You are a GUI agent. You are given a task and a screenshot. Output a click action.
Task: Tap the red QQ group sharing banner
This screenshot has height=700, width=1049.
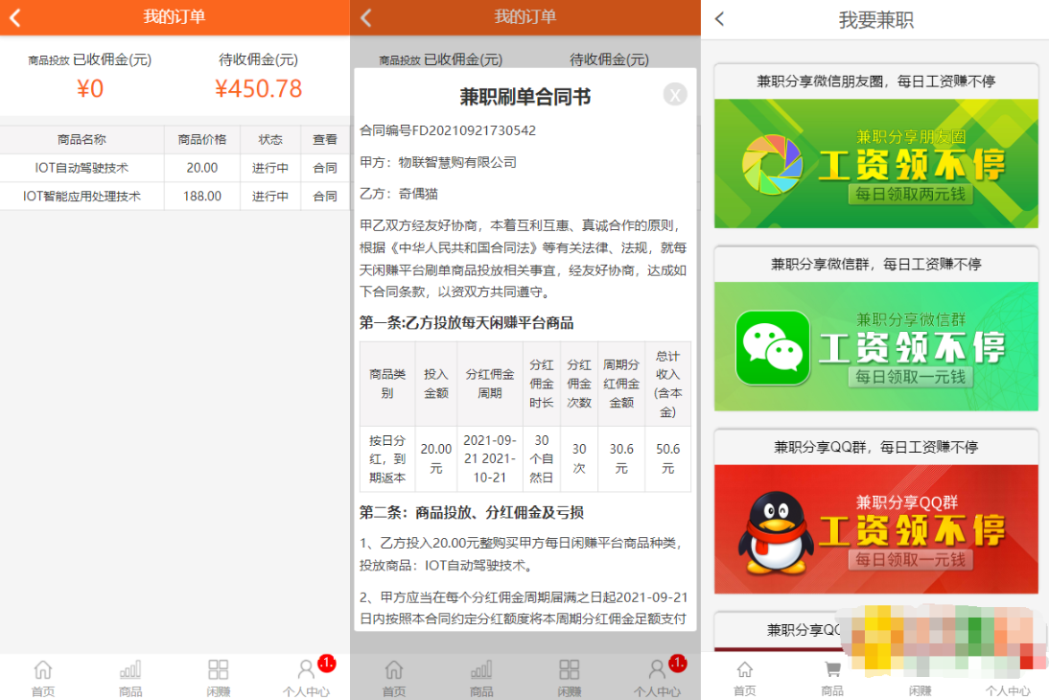(x=875, y=527)
